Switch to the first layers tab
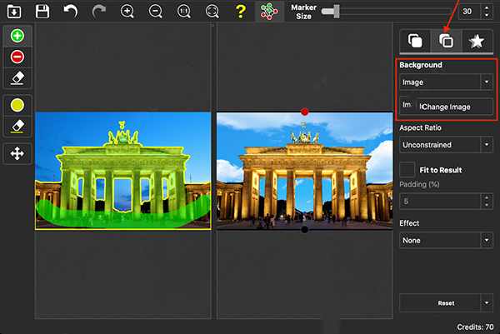Viewport: 500px width, 334px height. point(415,41)
